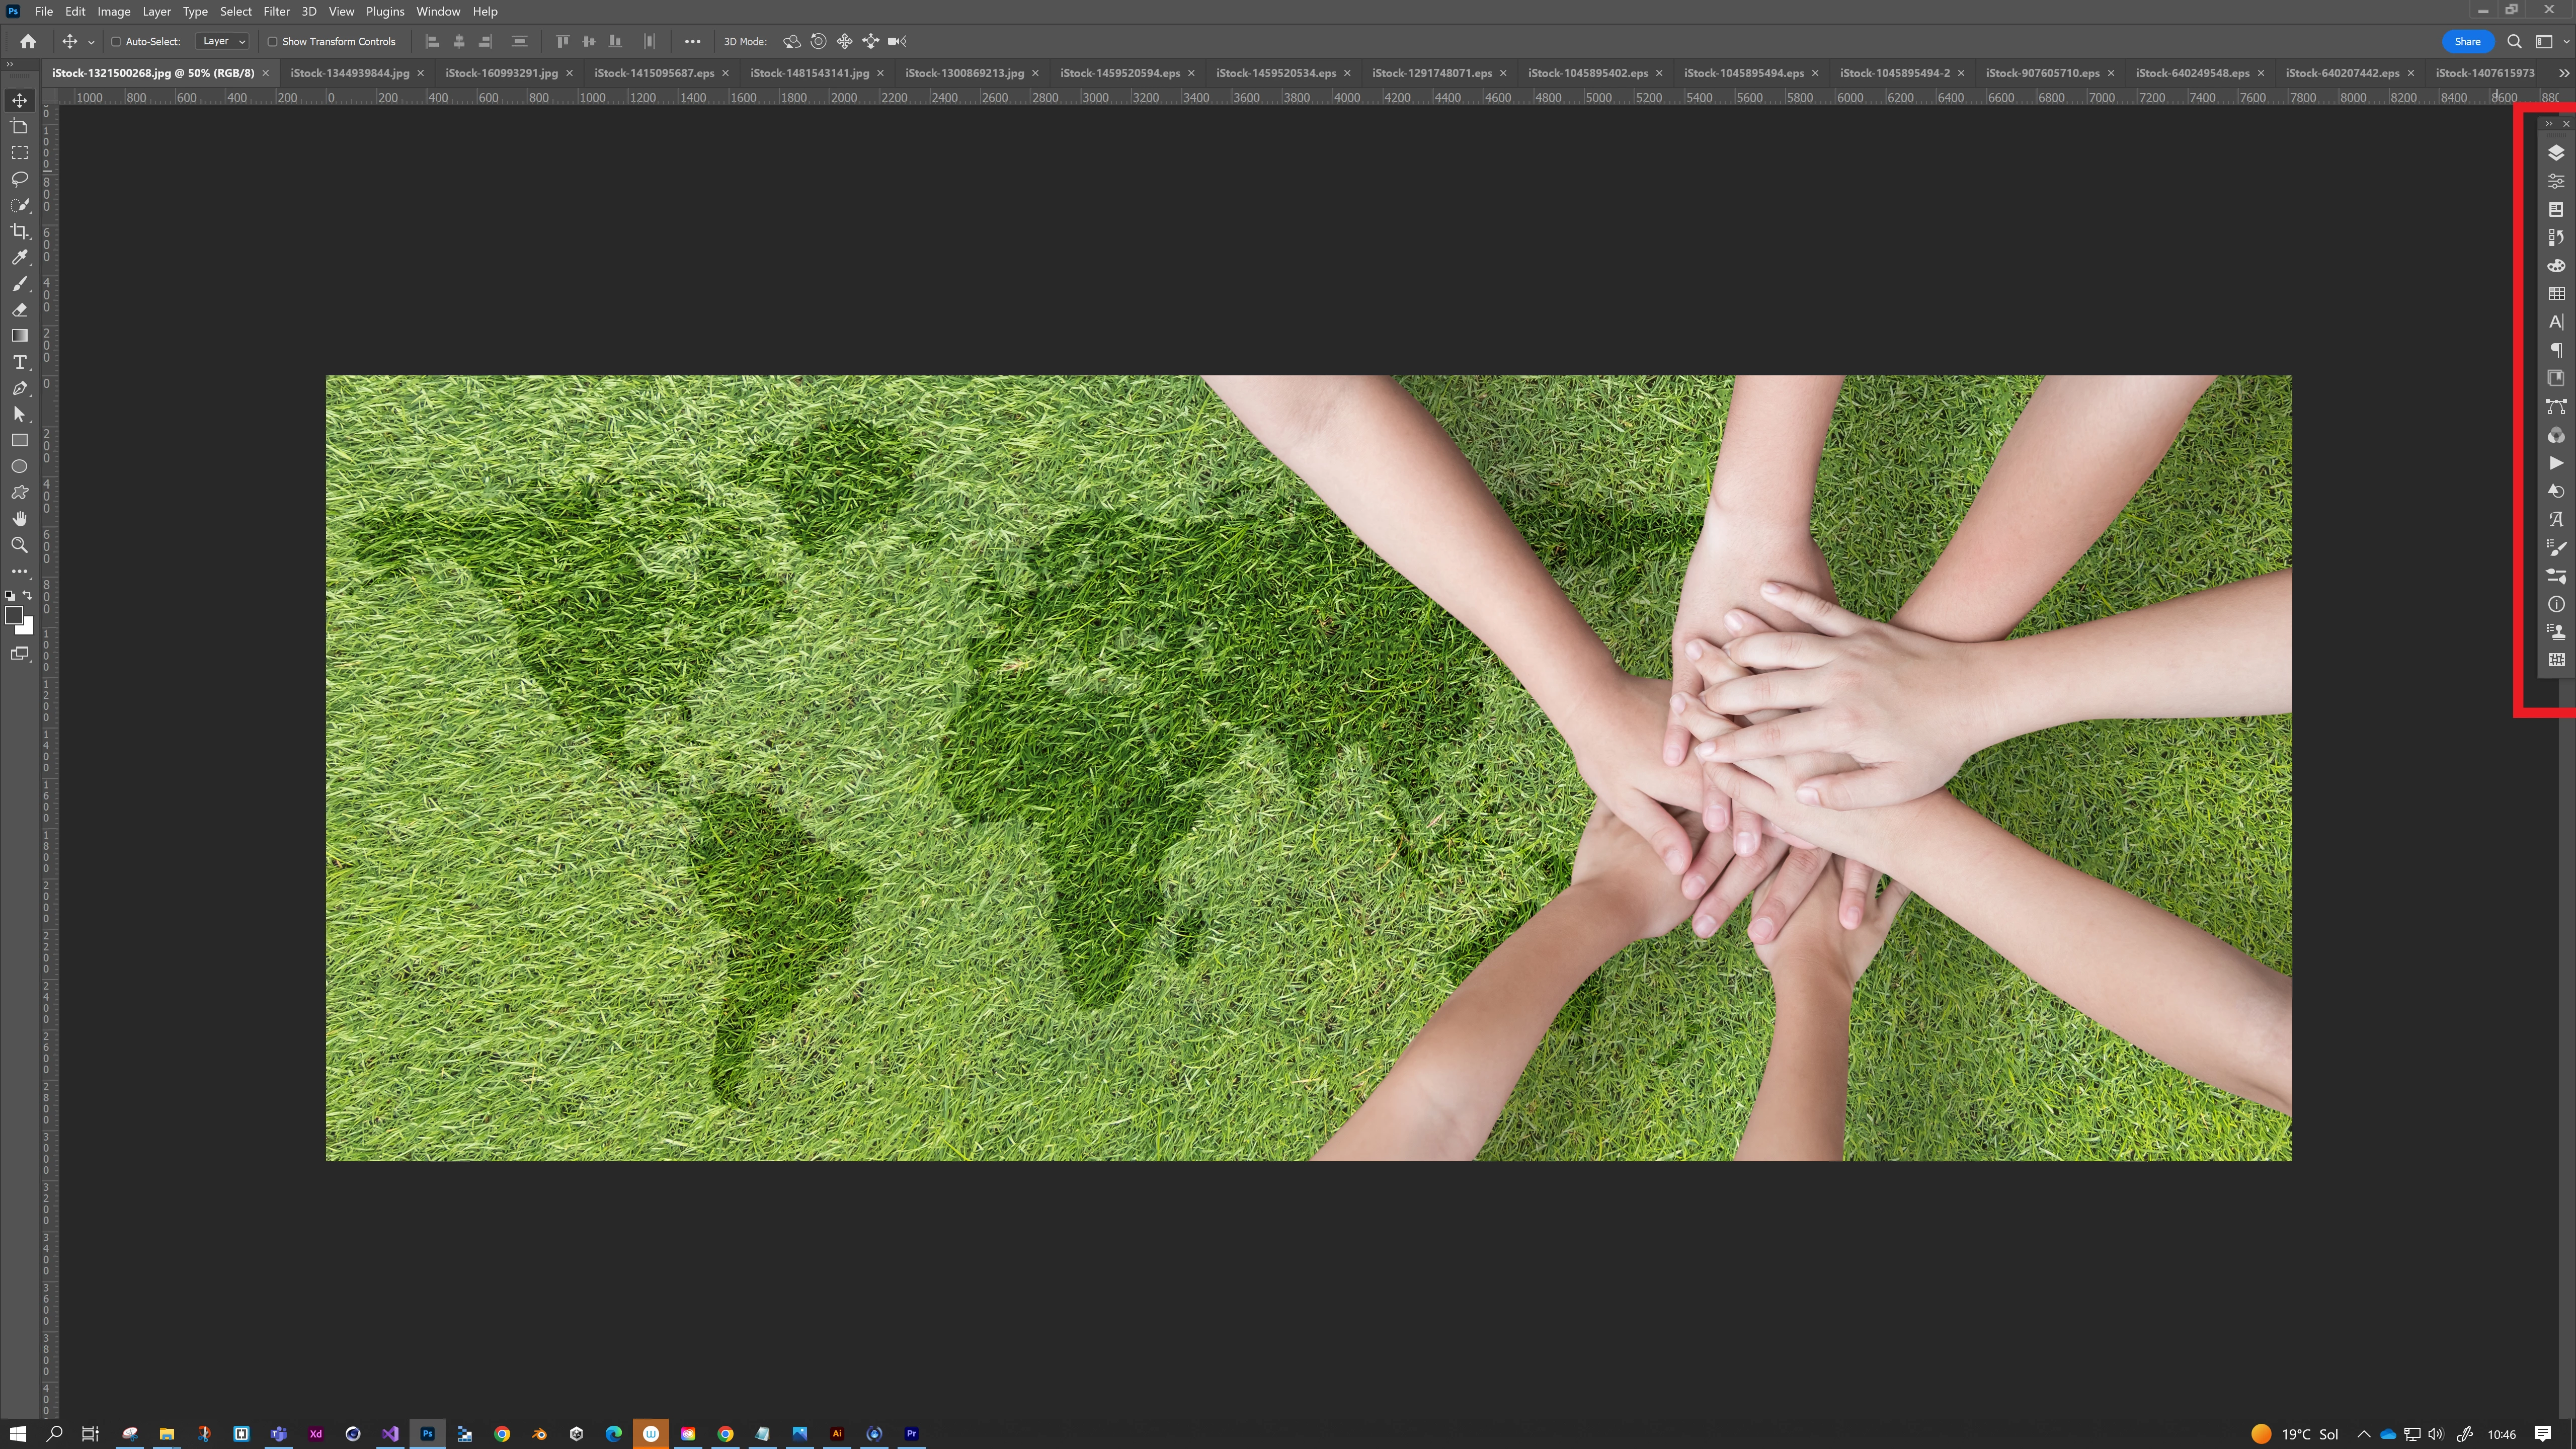The height and width of the screenshot is (1449, 2576).
Task: Select the Lasso tool
Action: point(19,179)
